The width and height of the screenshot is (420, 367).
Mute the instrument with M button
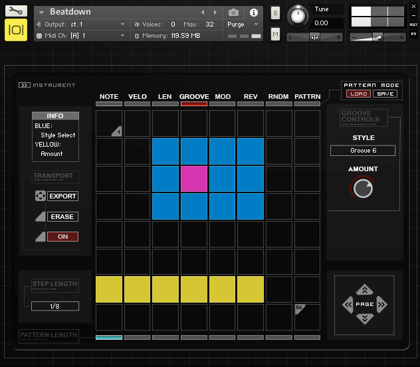coord(275,33)
